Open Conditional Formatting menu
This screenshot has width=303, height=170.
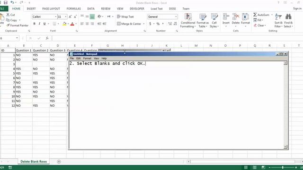[188, 21]
